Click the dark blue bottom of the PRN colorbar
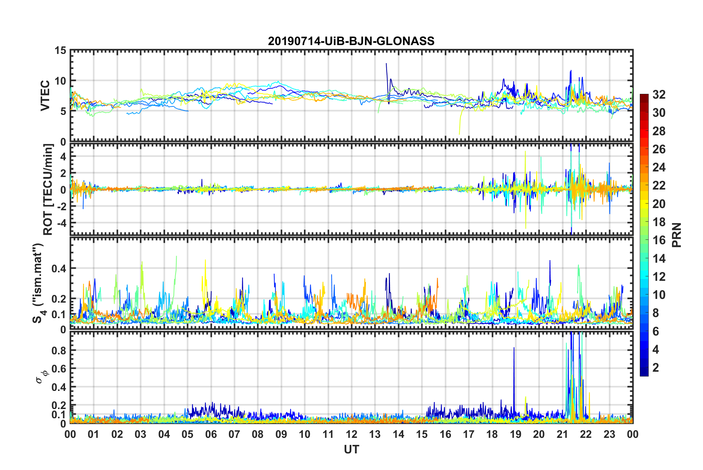 tap(644, 372)
